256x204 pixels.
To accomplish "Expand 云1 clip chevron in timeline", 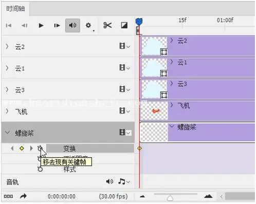I will (172, 62).
